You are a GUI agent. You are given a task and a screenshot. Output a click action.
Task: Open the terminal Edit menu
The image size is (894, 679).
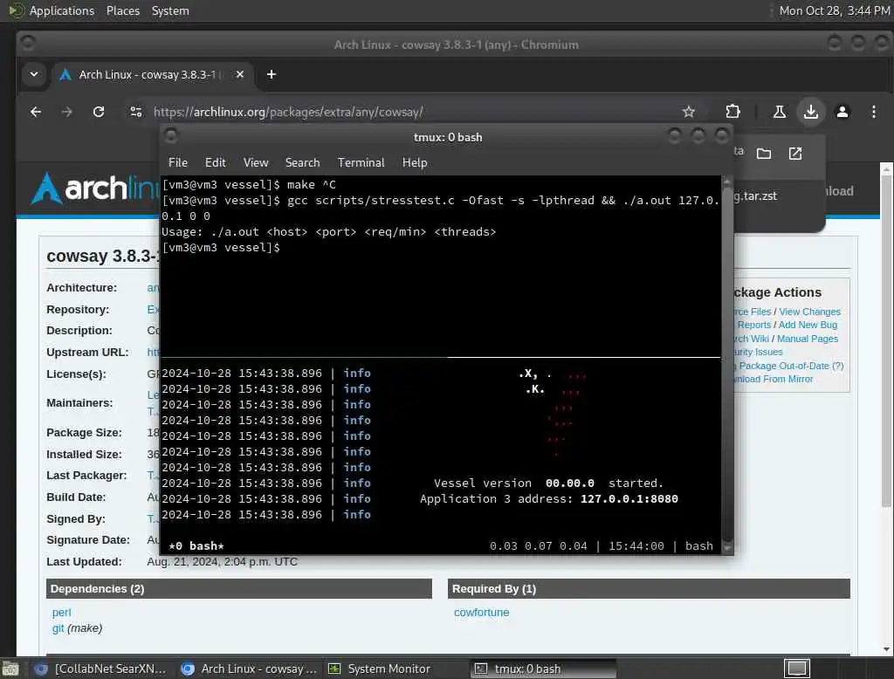click(x=215, y=162)
